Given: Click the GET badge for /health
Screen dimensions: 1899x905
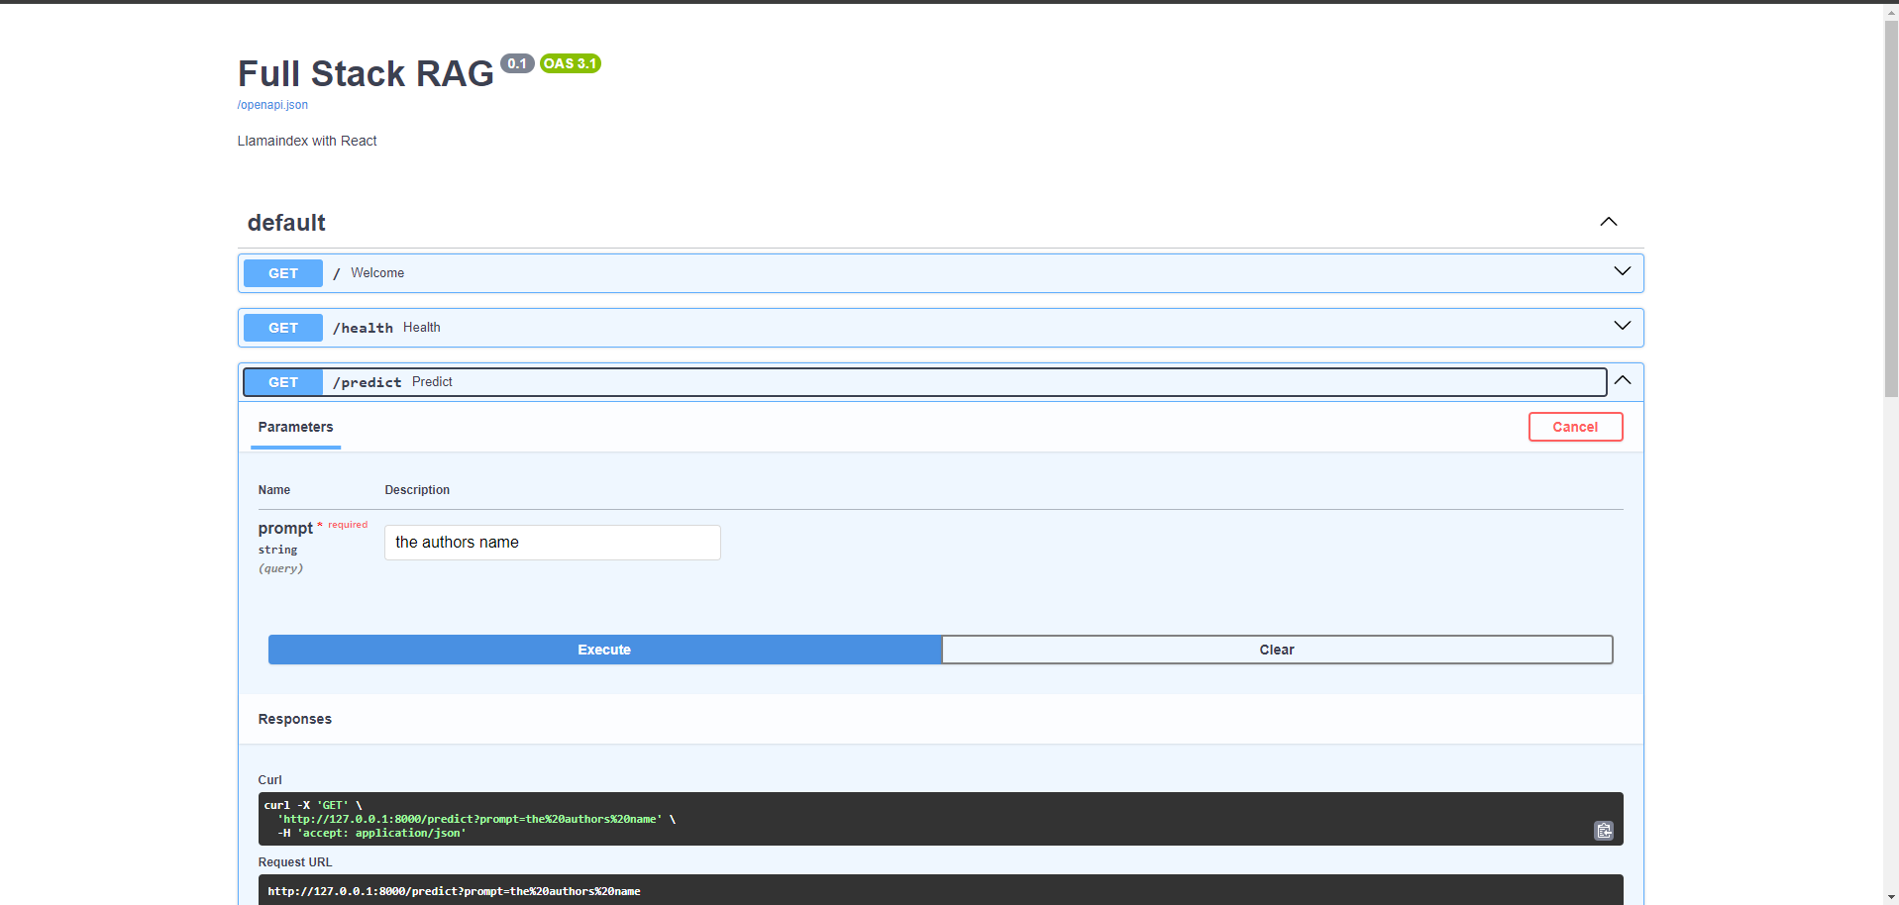Looking at the screenshot, I should coord(283,328).
